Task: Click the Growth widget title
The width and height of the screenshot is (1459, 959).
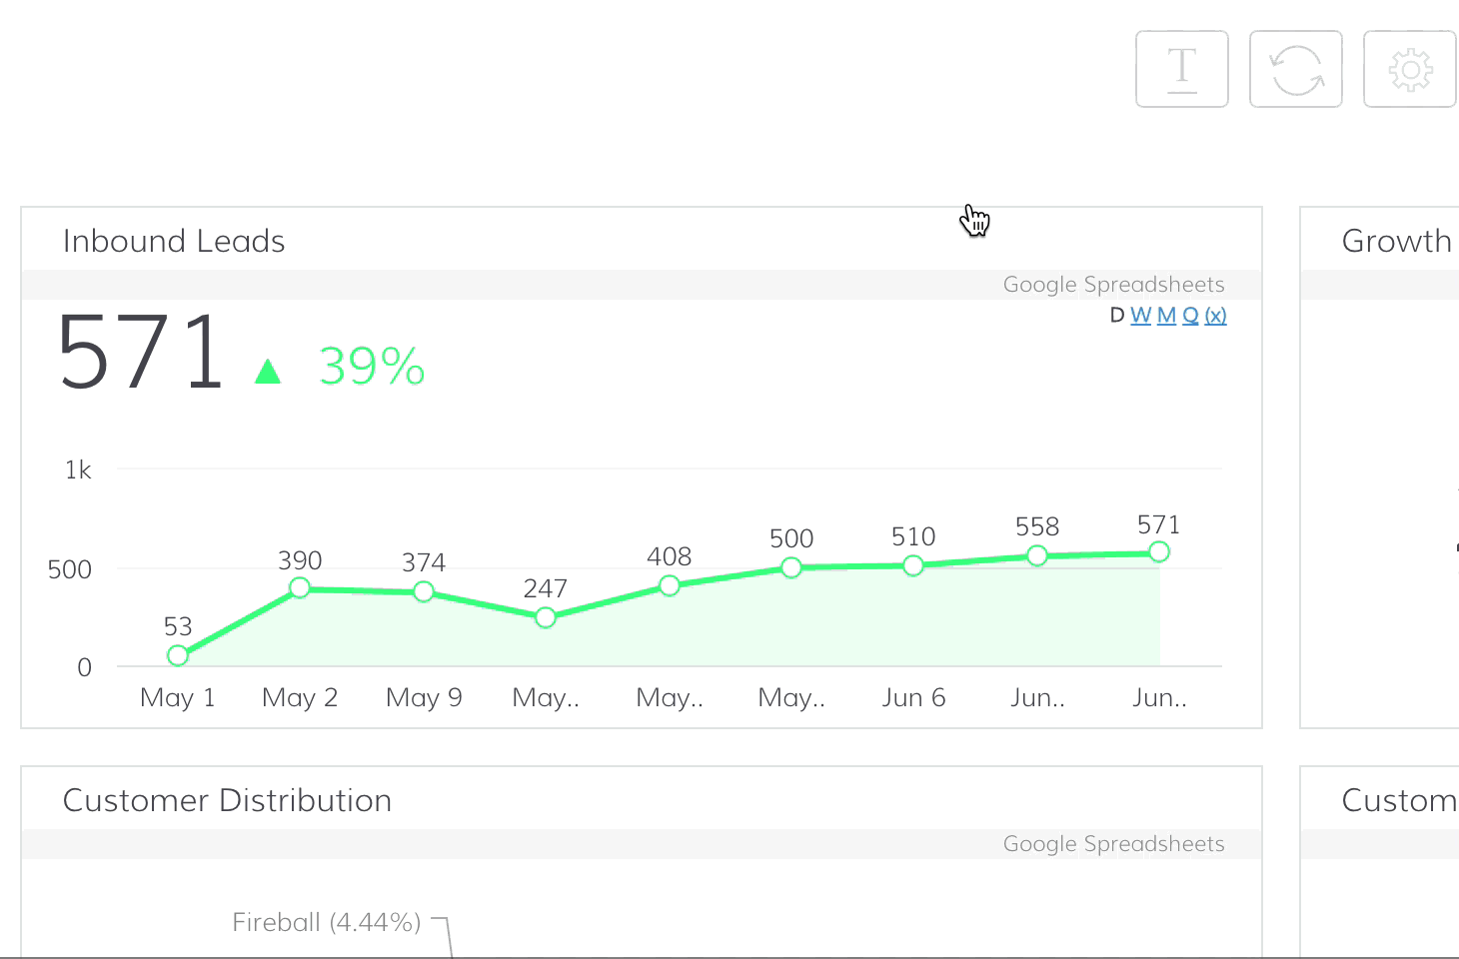Action: click(x=1397, y=240)
